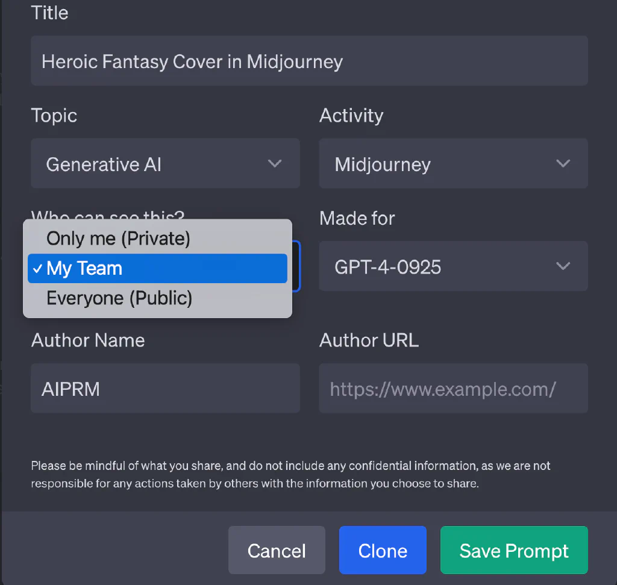
Task: Select the "Only me (Private)" option
Action: pyautogui.click(x=119, y=239)
